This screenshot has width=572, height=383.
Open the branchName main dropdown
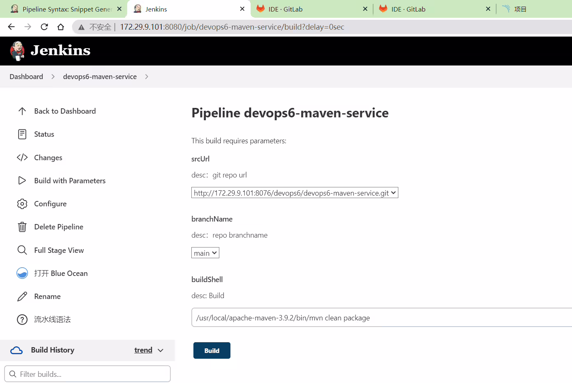(x=205, y=253)
